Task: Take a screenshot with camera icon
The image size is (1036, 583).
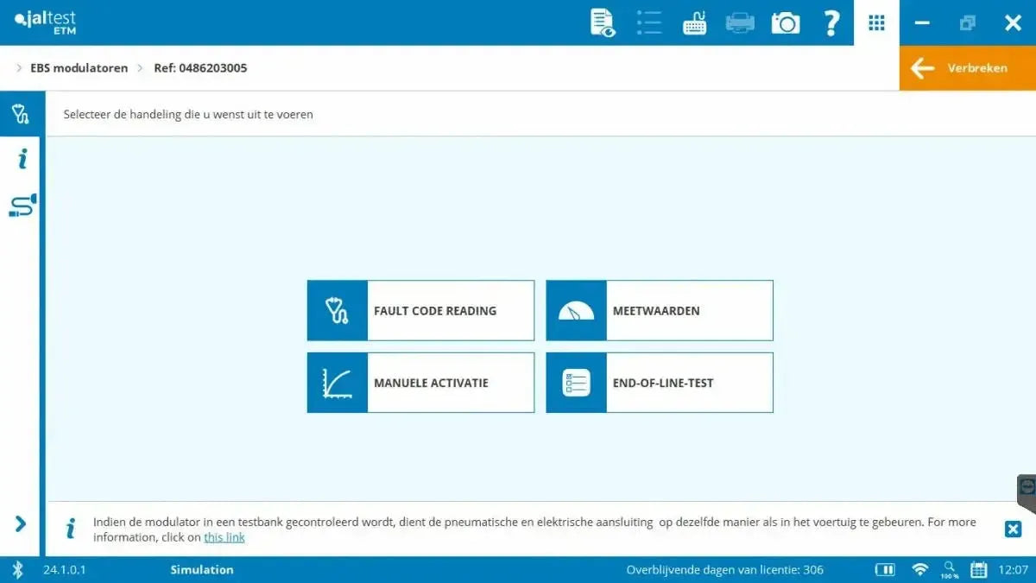Action: point(786,23)
